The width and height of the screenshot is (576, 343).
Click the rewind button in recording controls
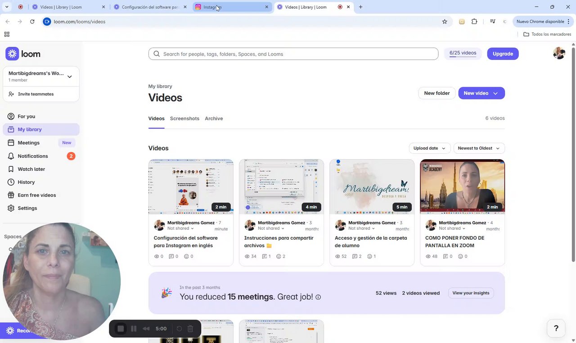tap(146, 329)
